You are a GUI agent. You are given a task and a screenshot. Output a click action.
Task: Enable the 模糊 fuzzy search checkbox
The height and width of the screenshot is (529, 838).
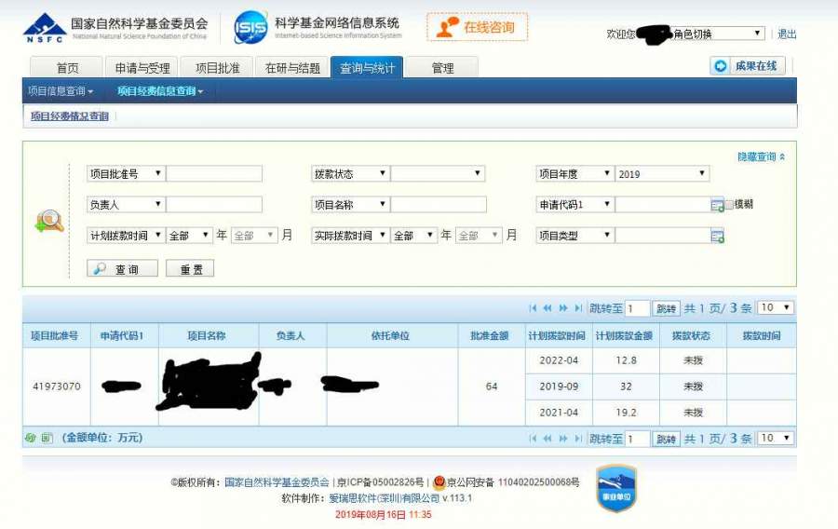pyautogui.click(x=729, y=205)
